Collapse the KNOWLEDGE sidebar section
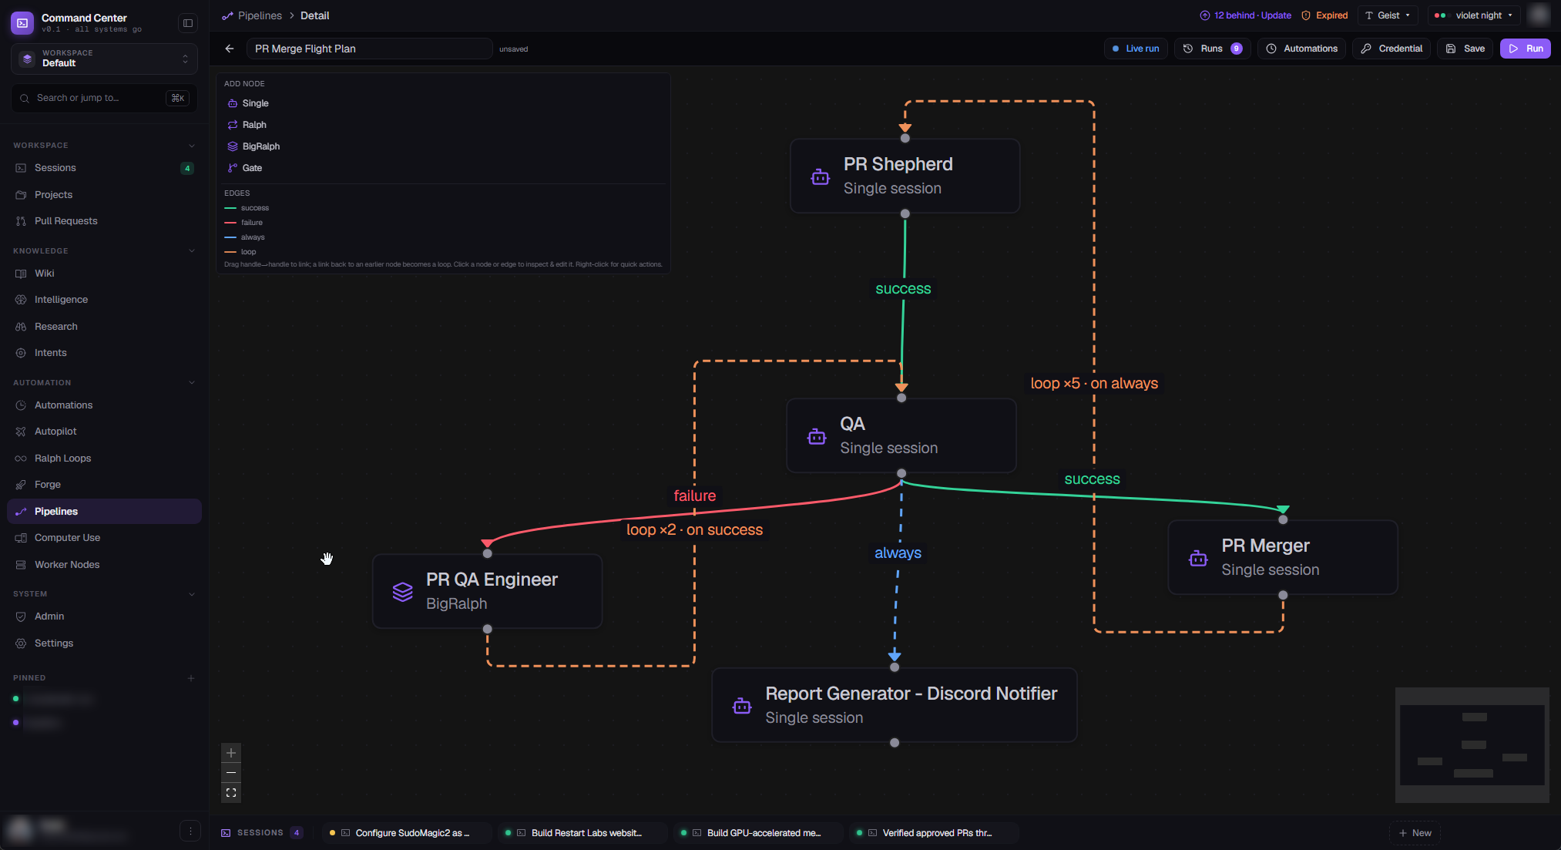This screenshot has height=850, width=1561. [192, 251]
